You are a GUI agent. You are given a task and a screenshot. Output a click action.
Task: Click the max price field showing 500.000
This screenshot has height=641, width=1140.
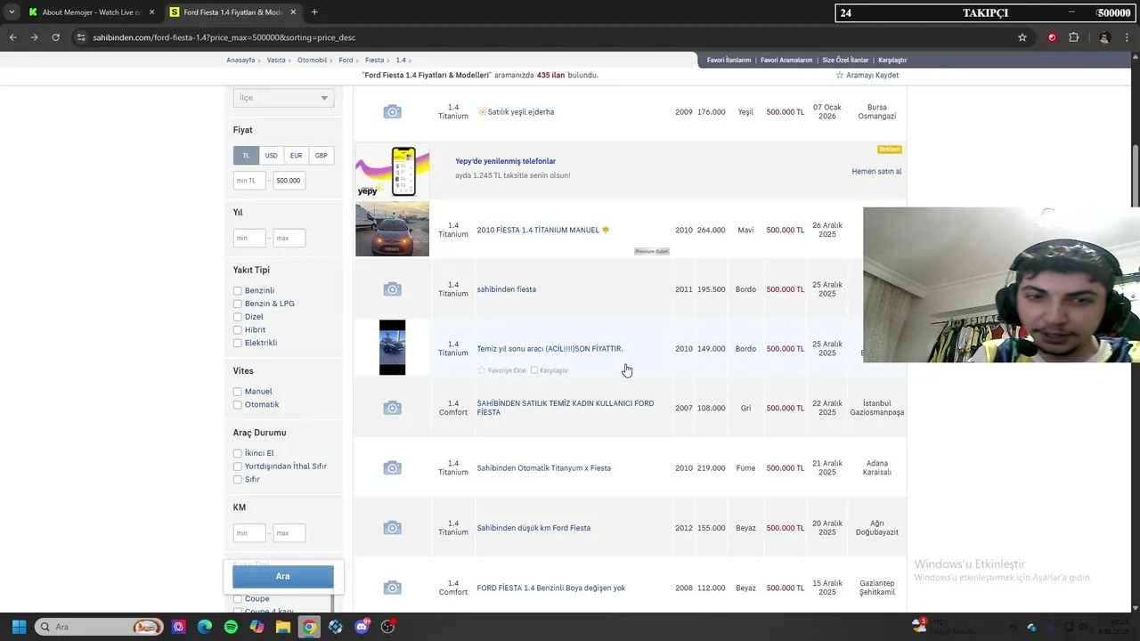tap(289, 181)
